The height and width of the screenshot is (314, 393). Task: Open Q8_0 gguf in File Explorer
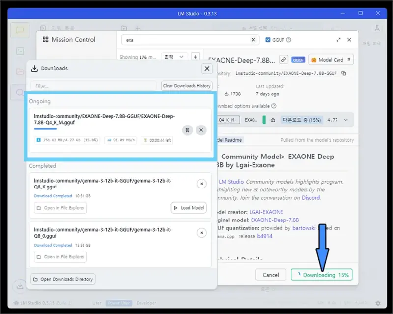[x=60, y=257]
